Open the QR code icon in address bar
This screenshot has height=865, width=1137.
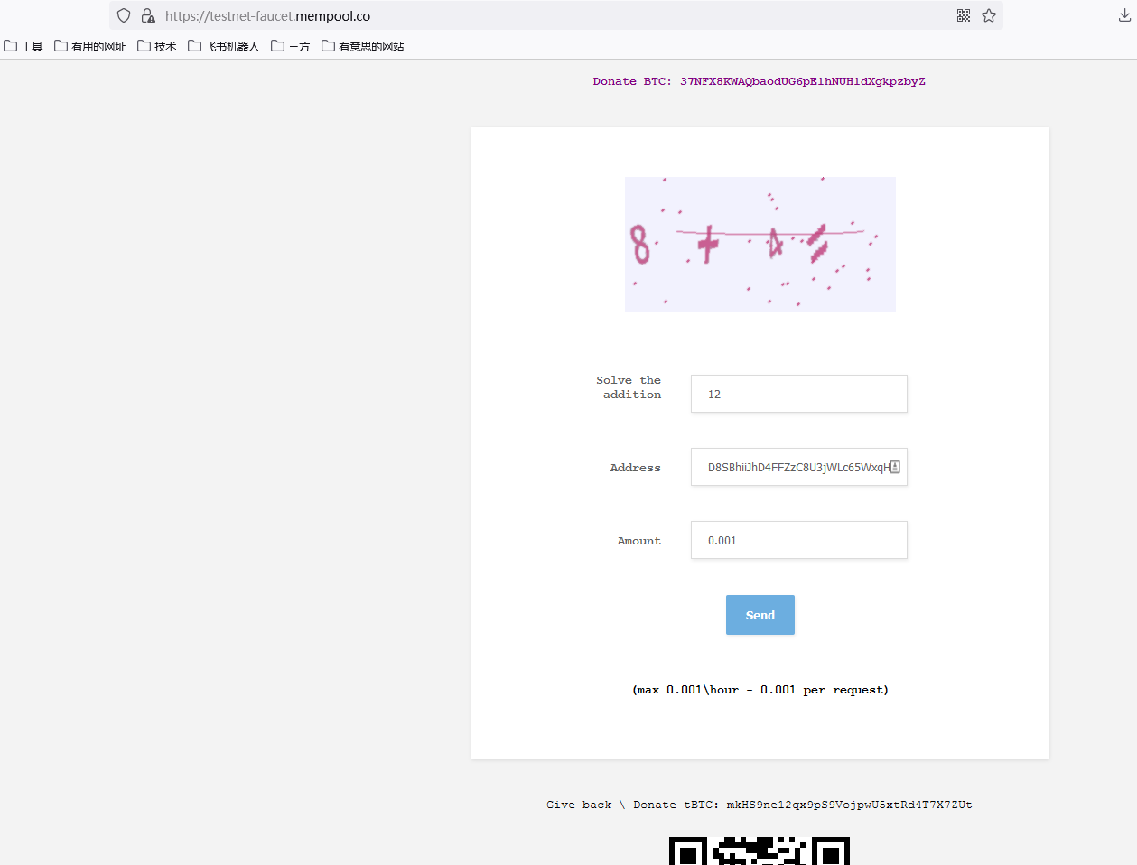[964, 15]
